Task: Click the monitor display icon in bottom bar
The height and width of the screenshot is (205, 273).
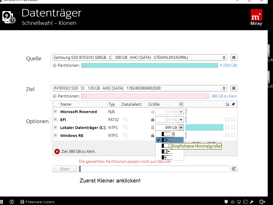Action: pos(239,202)
